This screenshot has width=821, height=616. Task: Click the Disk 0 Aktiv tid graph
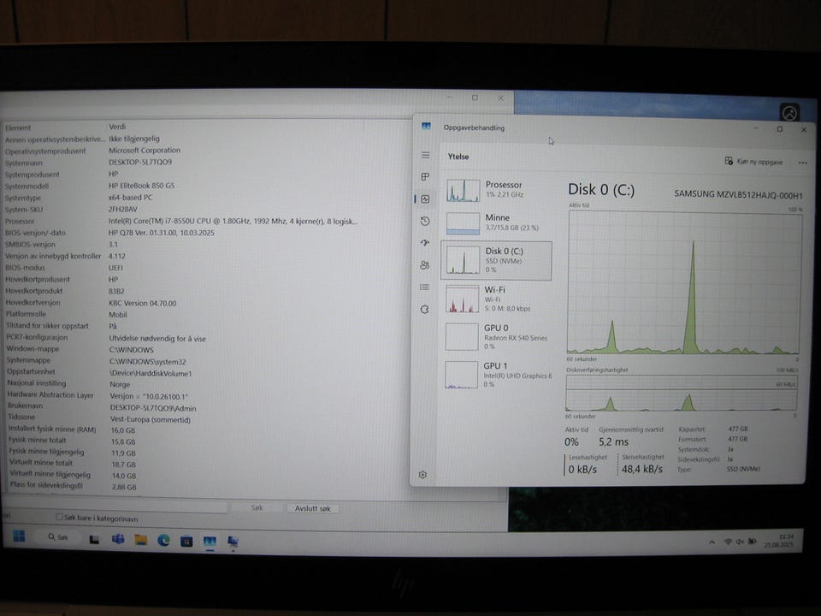(684, 283)
